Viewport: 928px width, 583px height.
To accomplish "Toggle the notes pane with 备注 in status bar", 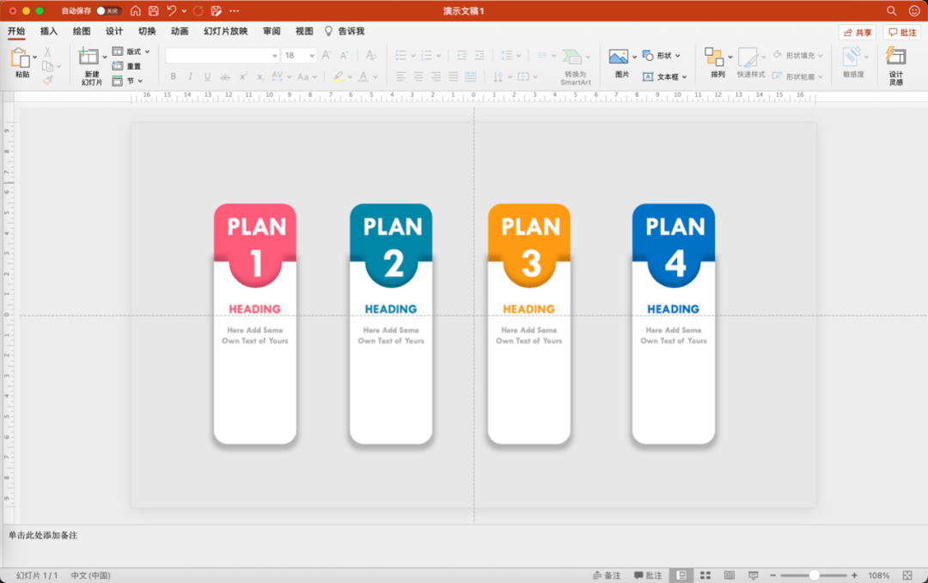I will tap(607, 575).
